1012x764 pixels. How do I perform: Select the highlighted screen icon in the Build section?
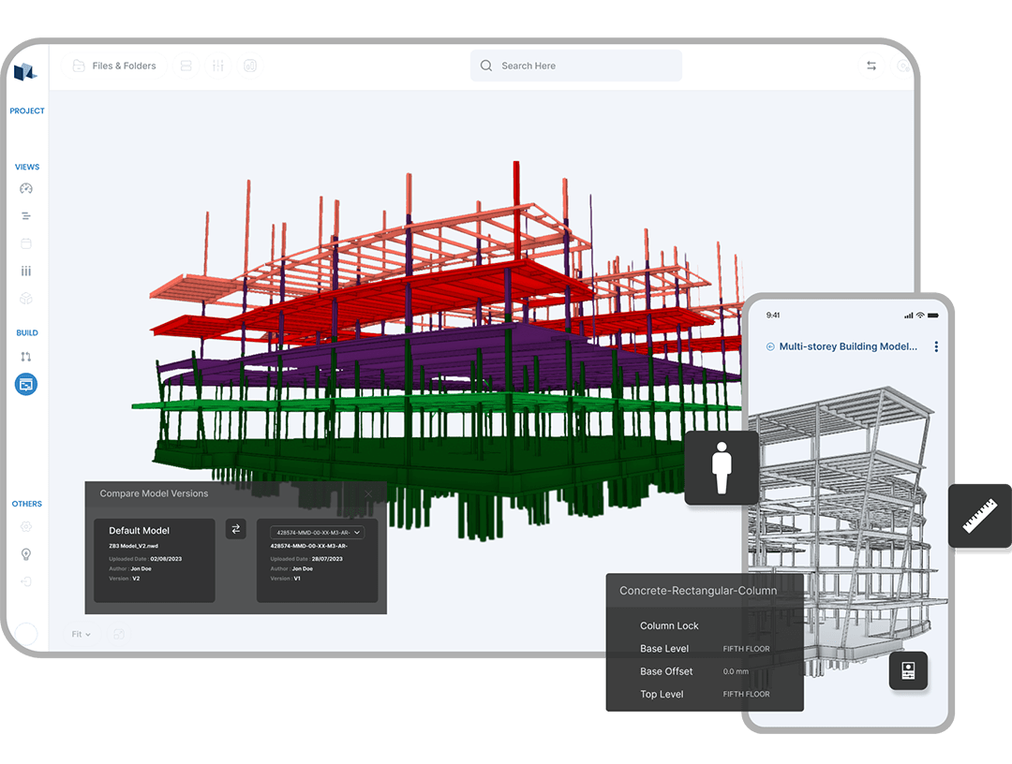(27, 384)
